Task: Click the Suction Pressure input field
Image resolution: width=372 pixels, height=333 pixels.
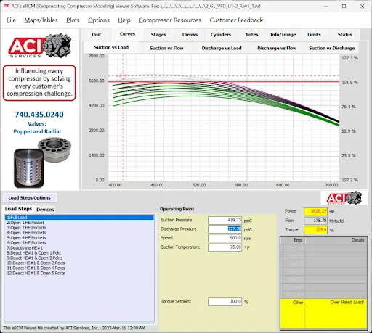Action: (x=225, y=221)
